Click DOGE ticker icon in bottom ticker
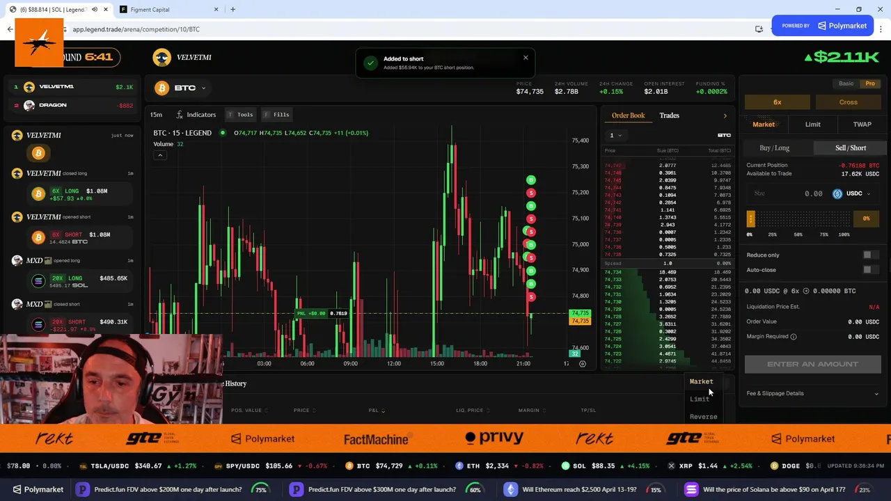 pos(774,466)
